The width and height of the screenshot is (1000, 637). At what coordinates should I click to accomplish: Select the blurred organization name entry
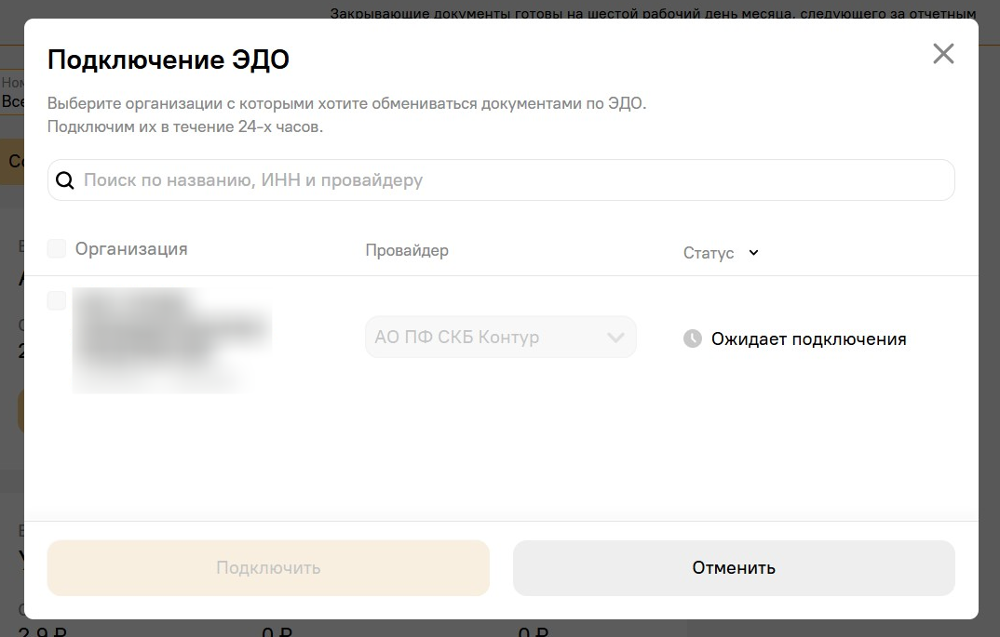click(171, 339)
